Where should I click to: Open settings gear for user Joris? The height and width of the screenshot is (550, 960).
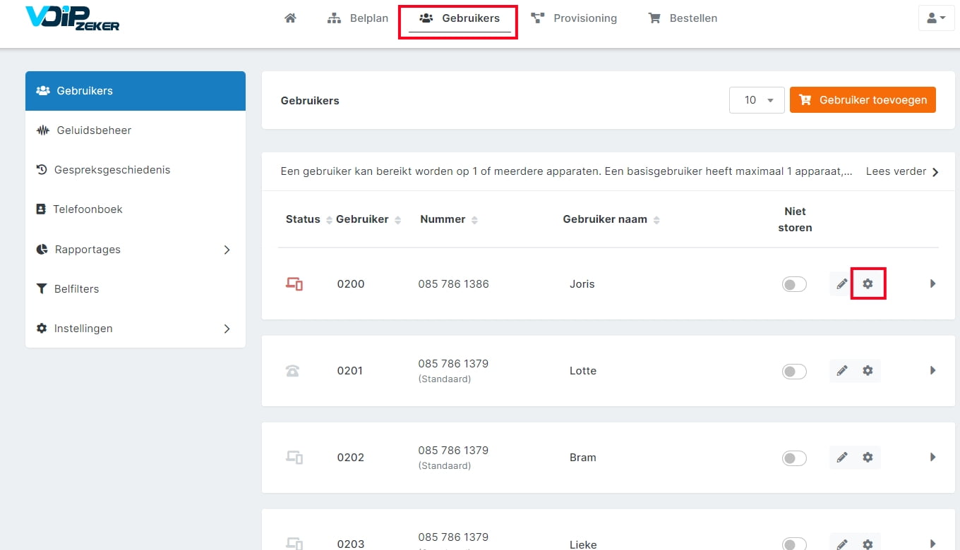[x=868, y=284]
